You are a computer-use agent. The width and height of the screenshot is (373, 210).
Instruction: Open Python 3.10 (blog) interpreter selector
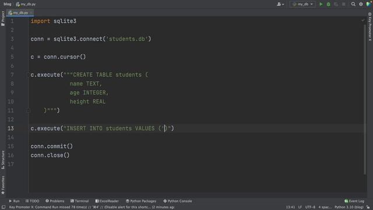tap(349, 208)
